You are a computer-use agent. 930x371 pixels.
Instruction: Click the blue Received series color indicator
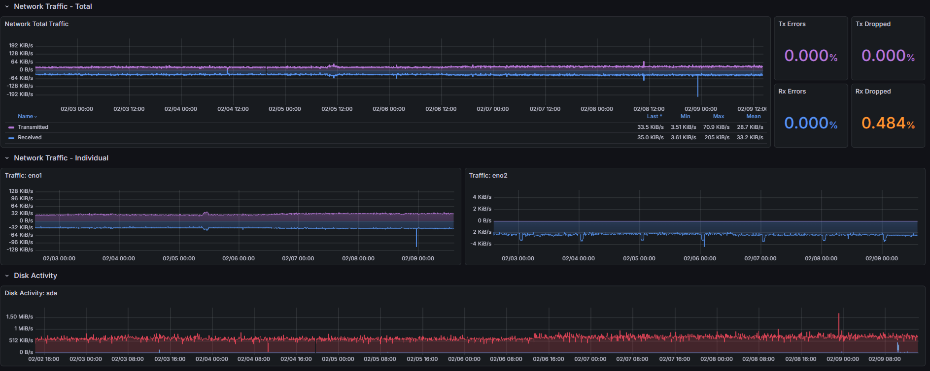pyautogui.click(x=11, y=138)
